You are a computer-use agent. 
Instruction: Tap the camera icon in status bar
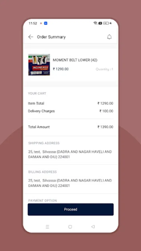pyautogui.click(x=100, y=23)
